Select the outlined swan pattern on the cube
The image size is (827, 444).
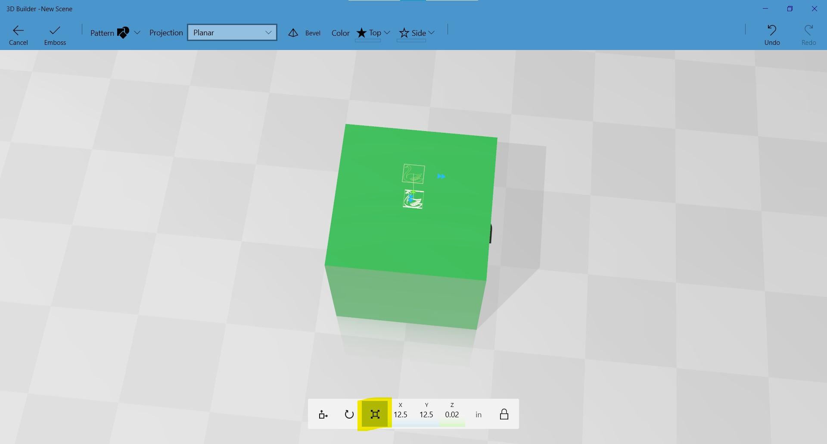coord(413,174)
